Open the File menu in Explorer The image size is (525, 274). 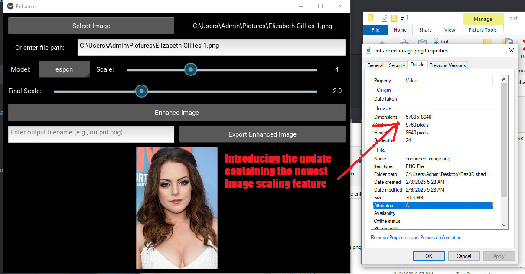[375, 30]
